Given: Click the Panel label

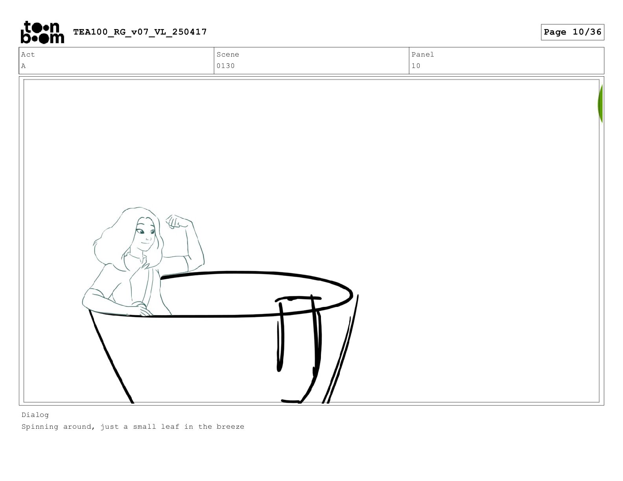Looking at the screenshot, I should point(423,55).
